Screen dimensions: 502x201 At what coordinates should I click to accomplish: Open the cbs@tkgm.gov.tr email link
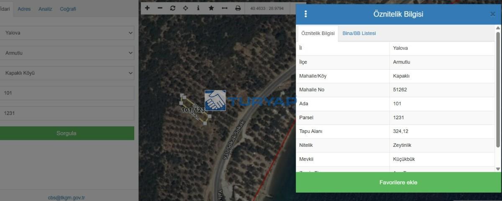point(66,198)
